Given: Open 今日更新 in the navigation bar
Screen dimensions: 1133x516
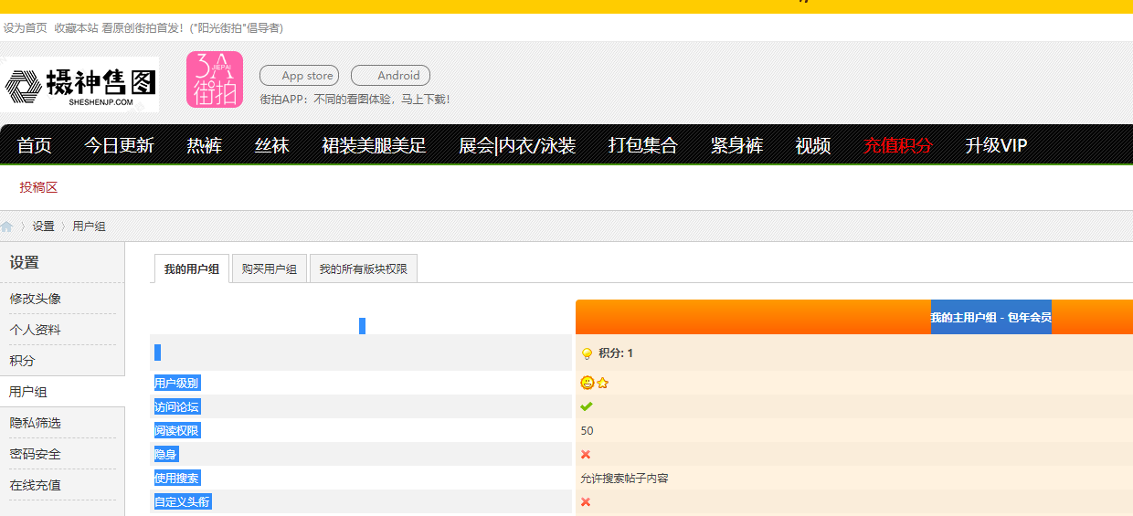Looking at the screenshot, I should 120,145.
